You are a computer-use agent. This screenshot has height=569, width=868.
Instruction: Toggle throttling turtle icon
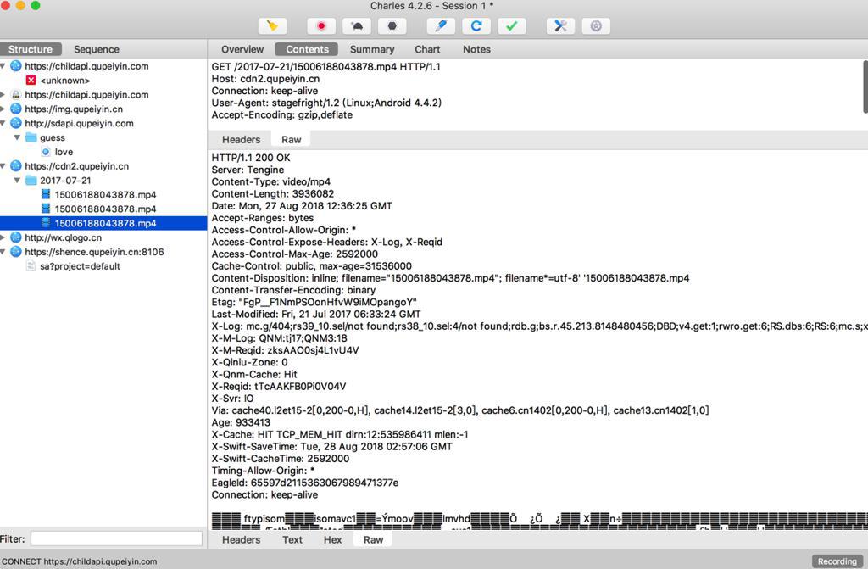pos(357,26)
